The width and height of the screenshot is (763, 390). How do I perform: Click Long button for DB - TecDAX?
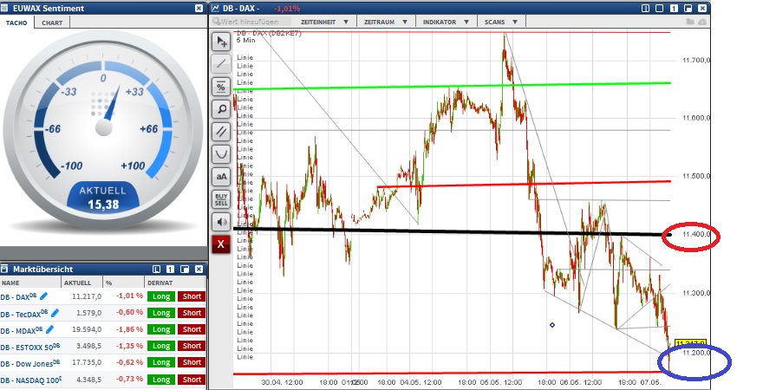161,313
